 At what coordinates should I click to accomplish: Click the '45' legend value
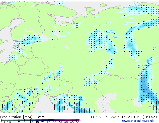pyautogui.click(x=72, y=122)
